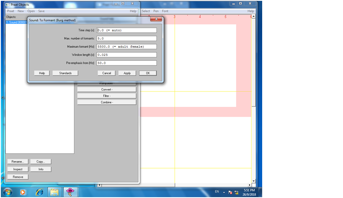
Task: Open the Filter dropdown button
Action: [x=106, y=96]
